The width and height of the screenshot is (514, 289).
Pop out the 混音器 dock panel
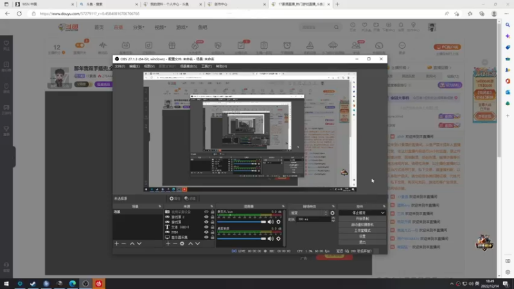tap(283, 206)
